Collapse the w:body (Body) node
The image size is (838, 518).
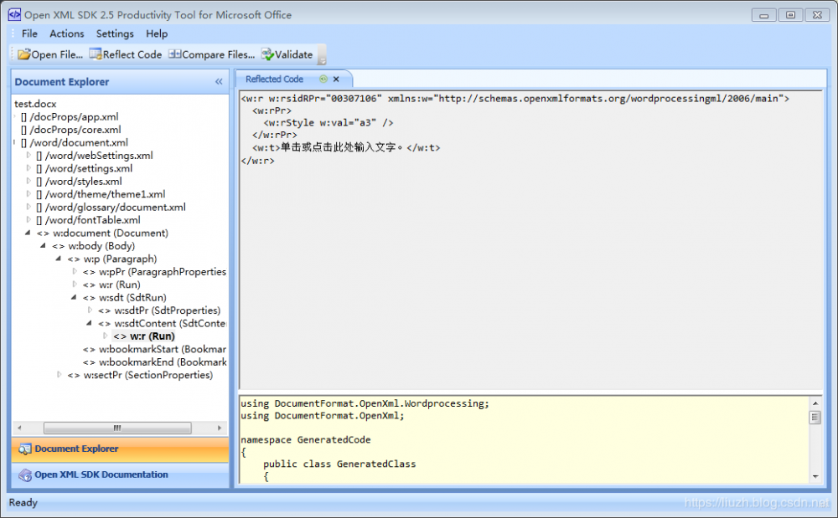(x=44, y=246)
